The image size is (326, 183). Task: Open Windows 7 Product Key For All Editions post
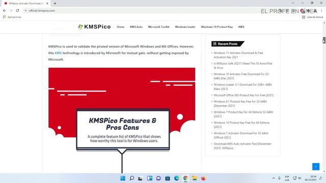pos(243,114)
